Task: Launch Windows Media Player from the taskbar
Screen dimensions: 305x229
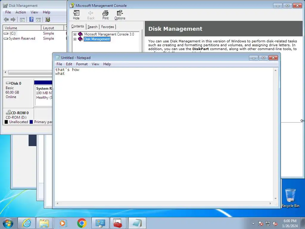Action: pos(63,223)
